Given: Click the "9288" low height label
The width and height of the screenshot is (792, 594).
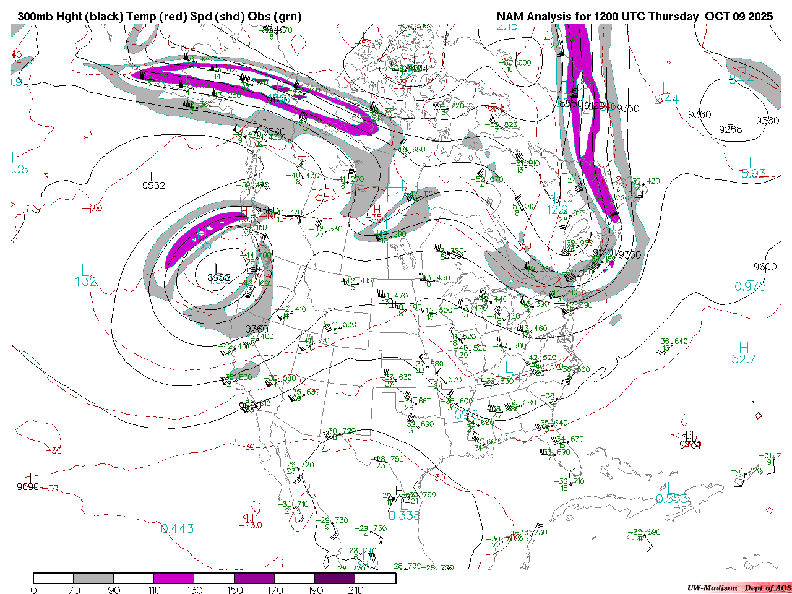Looking at the screenshot, I should pyautogui.click(x=730, y=129).
